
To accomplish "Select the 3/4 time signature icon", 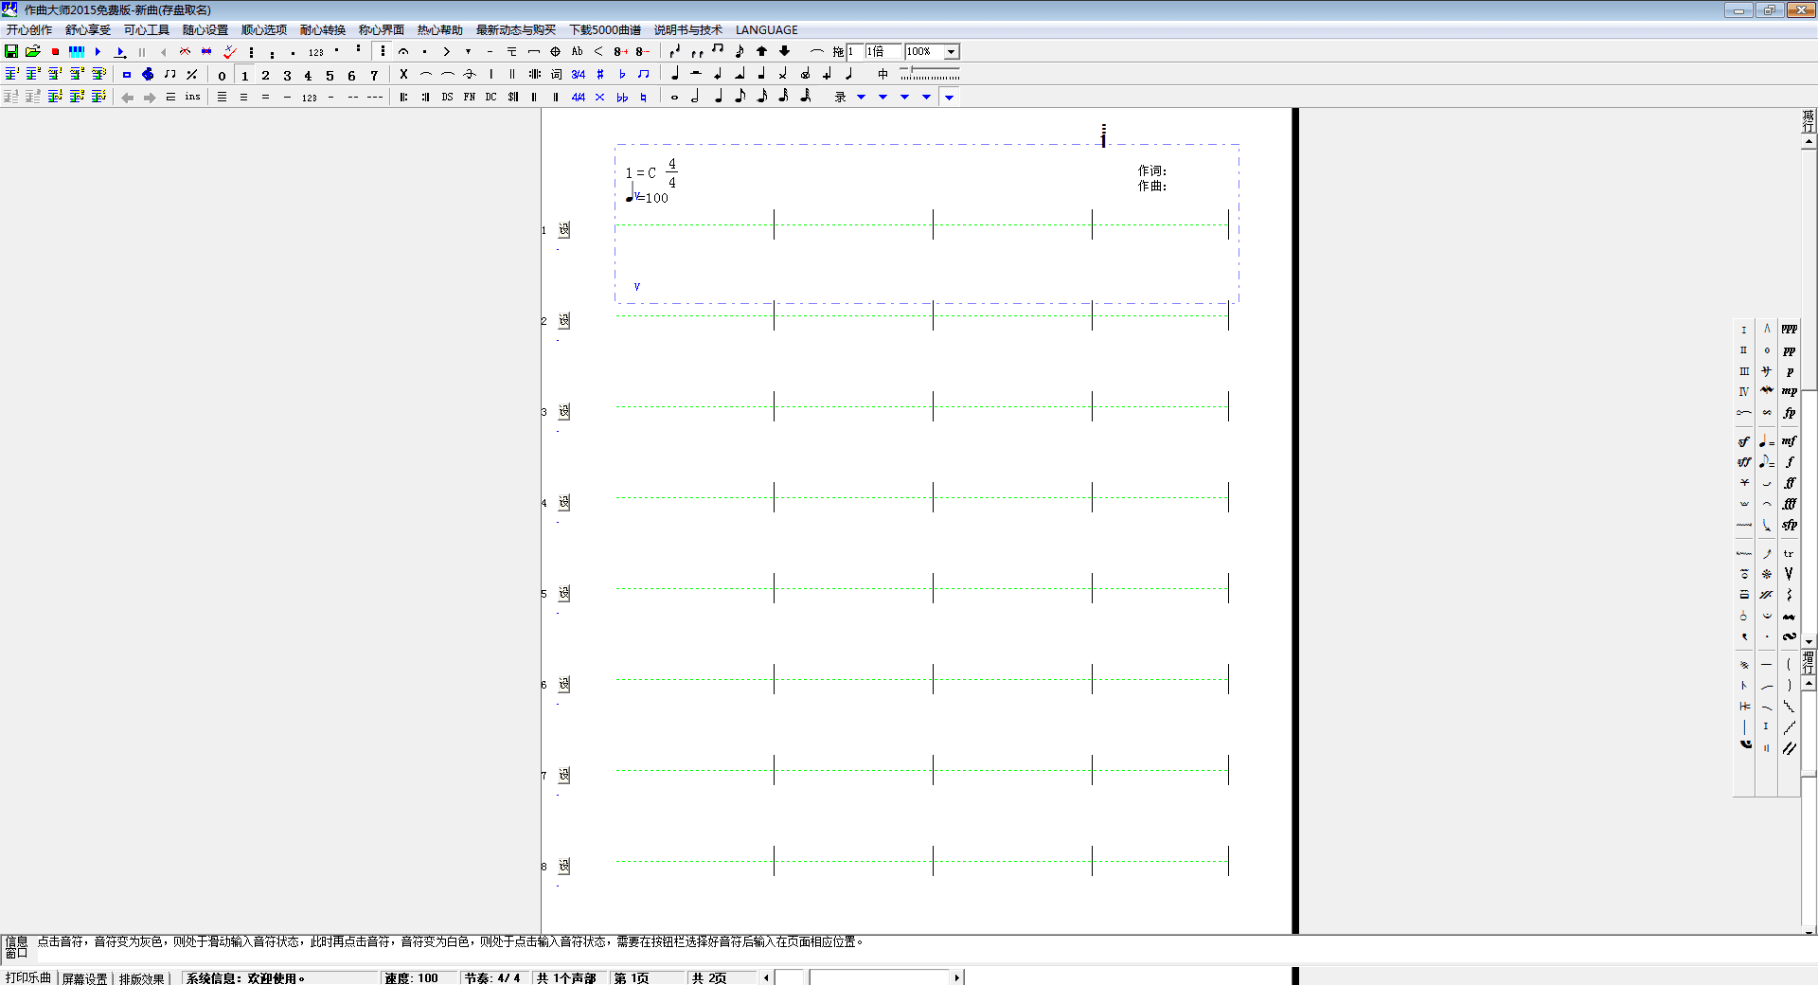I will click(578, 74).
